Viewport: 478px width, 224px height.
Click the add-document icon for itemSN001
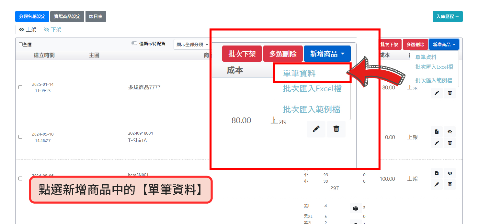pos(437,173)
